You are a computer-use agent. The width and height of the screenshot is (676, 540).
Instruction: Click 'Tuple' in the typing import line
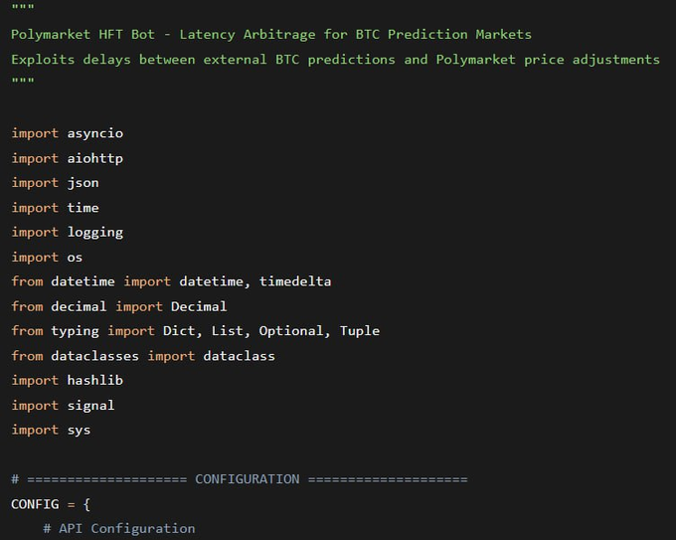[360, 330]
